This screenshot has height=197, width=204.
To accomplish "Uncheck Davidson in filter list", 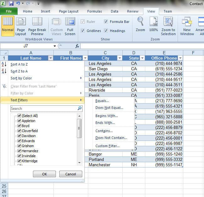I will tap(19, 136).
